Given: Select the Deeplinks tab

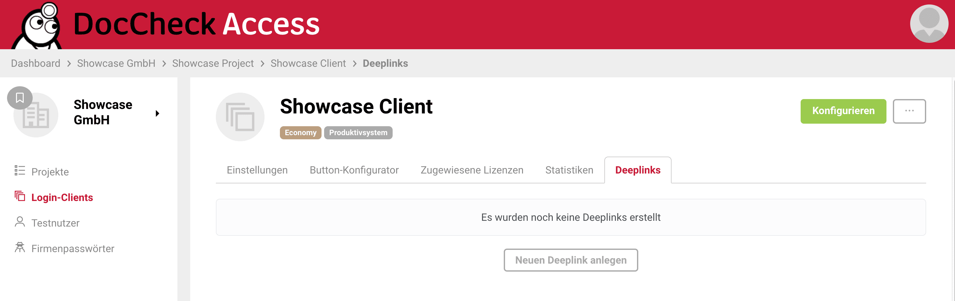Looking at the screenshot, I should 638,170.
